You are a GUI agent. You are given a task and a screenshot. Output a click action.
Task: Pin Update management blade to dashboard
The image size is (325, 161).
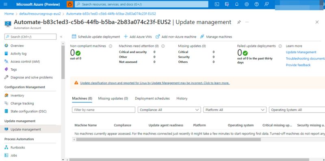pos(239,22)
